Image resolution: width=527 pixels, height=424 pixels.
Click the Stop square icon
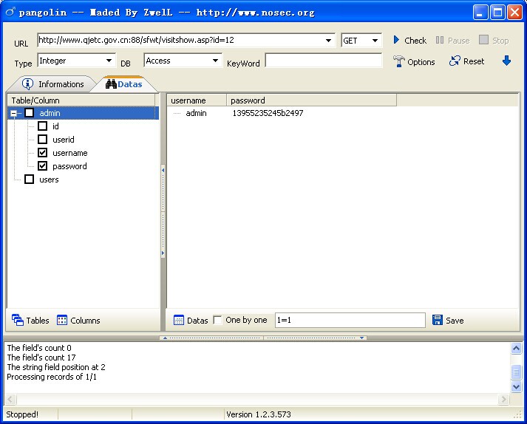483,40
